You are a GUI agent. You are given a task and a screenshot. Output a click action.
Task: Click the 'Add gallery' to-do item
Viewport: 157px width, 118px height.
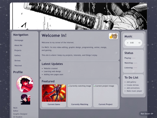131,82
